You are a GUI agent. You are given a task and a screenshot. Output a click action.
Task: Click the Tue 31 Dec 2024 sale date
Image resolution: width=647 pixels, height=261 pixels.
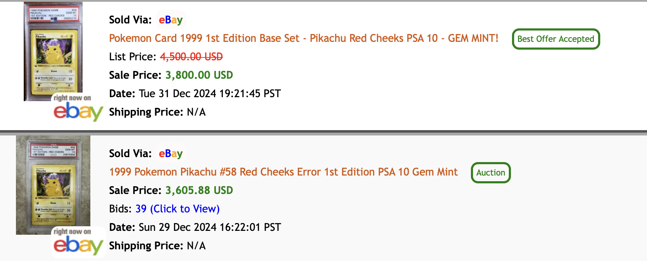210,94
